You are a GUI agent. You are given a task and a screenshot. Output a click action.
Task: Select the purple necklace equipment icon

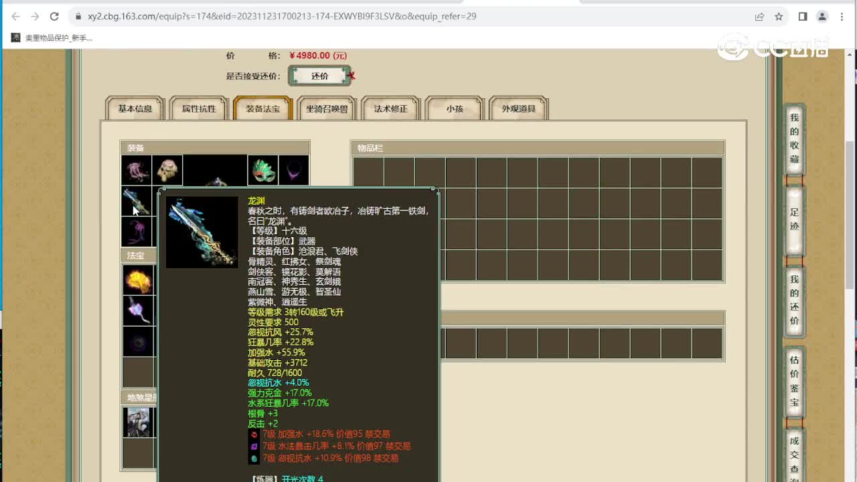click(294, 171)
